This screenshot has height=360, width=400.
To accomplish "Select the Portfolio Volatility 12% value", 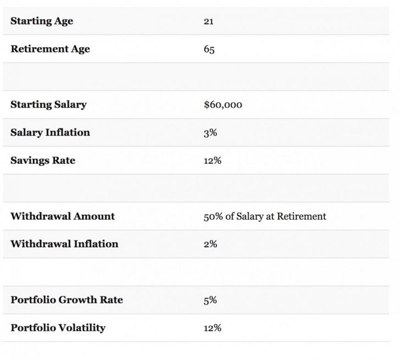I will pos(213,328).
